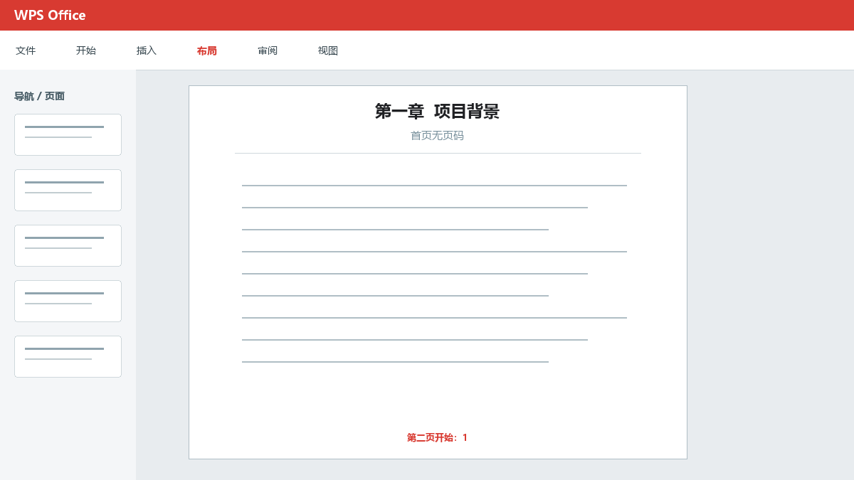Viewport: 854px width, 480px height.
Task: Click the heading 第一章 项目背景
Action: (x=437, y=112)
